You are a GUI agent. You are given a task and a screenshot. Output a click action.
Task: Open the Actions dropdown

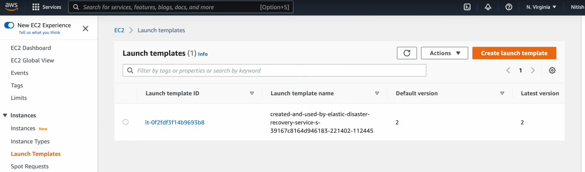coord(445,53)
